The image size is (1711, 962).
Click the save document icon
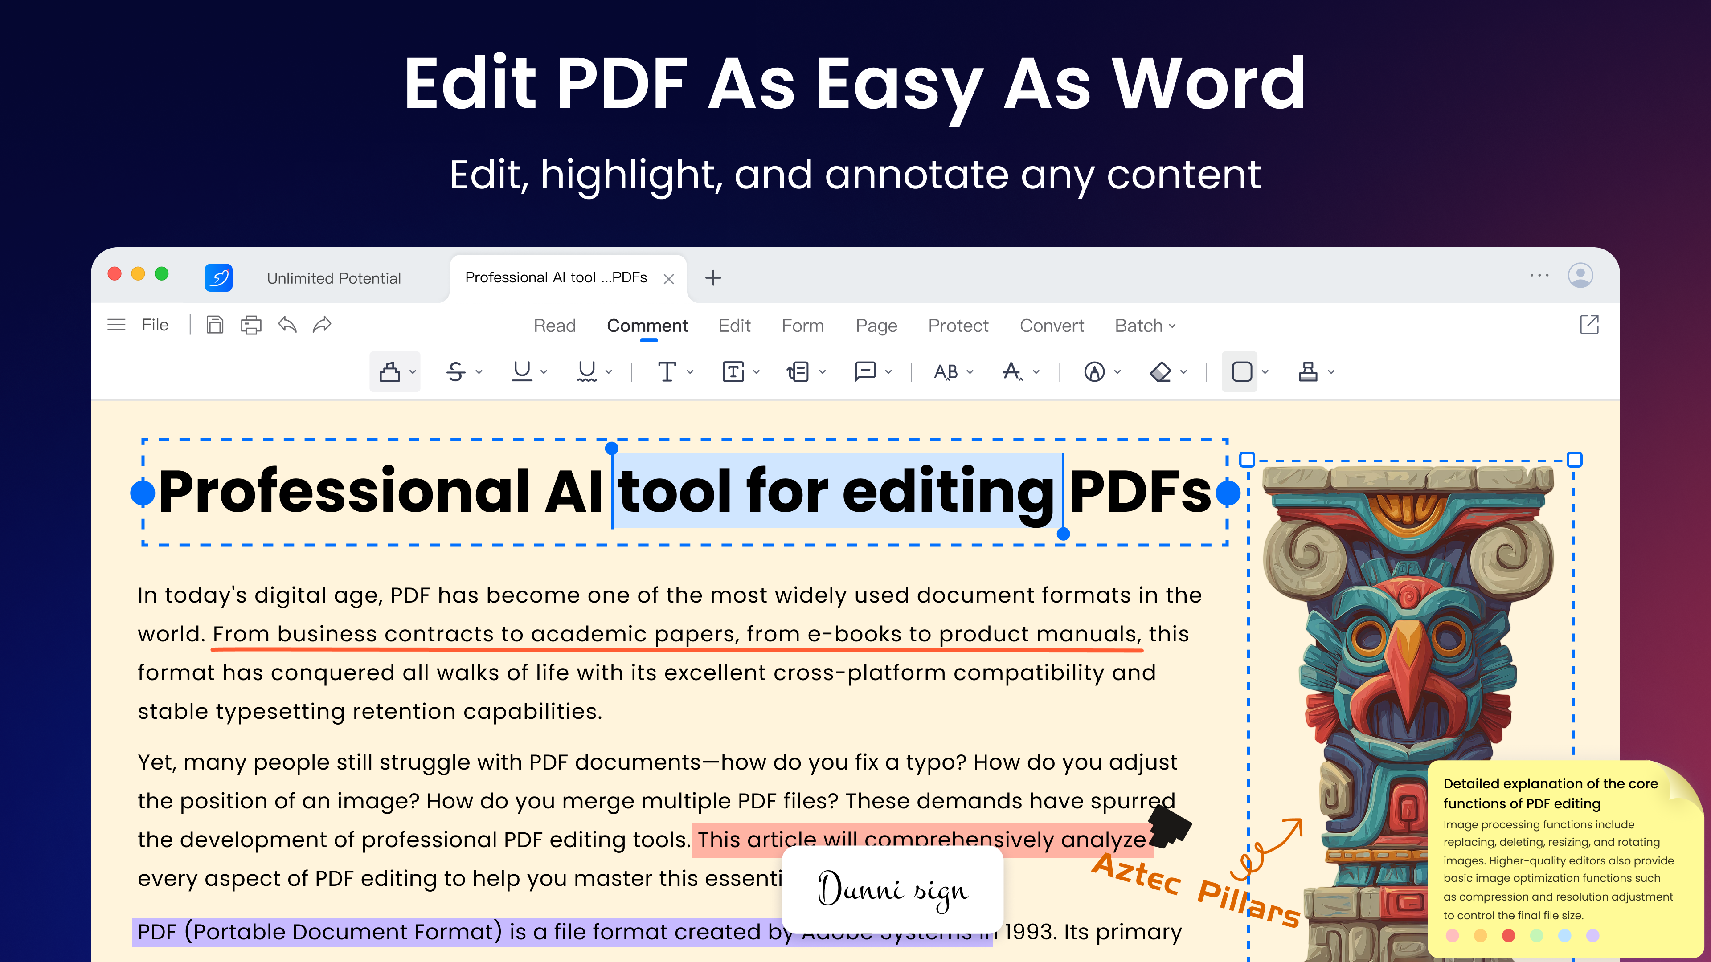[214, 325]
